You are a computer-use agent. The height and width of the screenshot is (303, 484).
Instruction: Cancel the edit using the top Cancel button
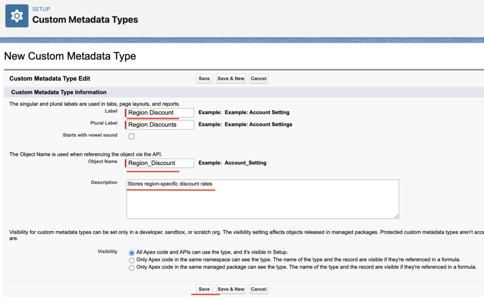(x=259, y=78)
